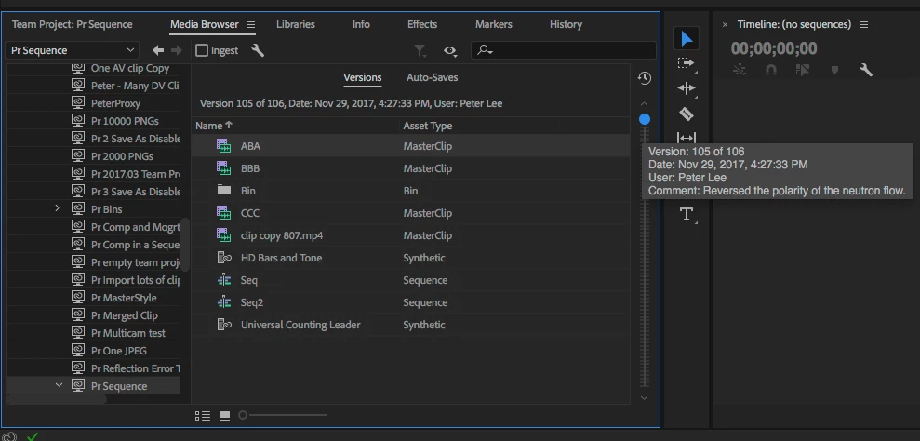This screenshot has width=920, height=441.
Task: Open the Team Project: Pr Sequence tab
Action: tap(73, 25)
